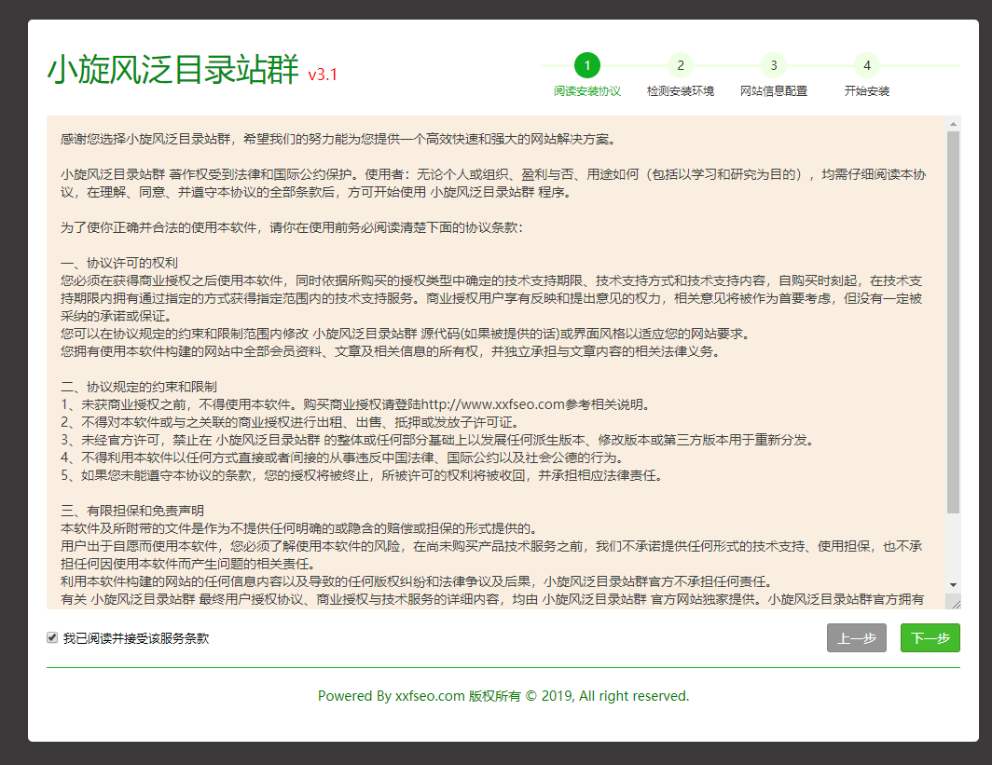Click line starting 感谢您选择小旋风泛目录站群
Viewport: 992px width, 765px height.
(x=338, y=139)
